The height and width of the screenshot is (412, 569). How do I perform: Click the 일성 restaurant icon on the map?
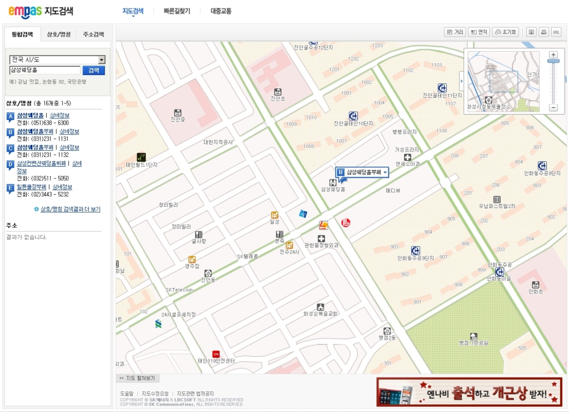(x=274, y=215)
